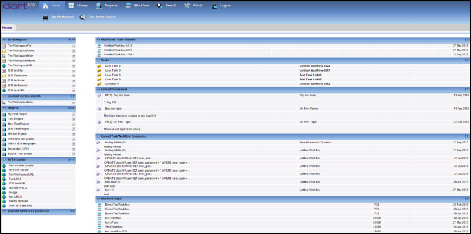Open the Workflow menu
This screenshot has height=234, width=471.
137,5
